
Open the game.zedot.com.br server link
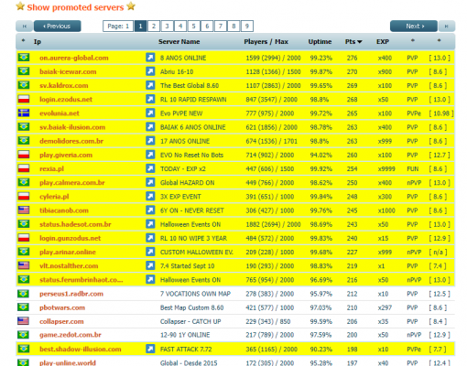tap(71, 335)
